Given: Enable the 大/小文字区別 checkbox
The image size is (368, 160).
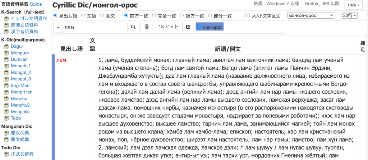Looking at the screenshot, I should coord(248,16).
